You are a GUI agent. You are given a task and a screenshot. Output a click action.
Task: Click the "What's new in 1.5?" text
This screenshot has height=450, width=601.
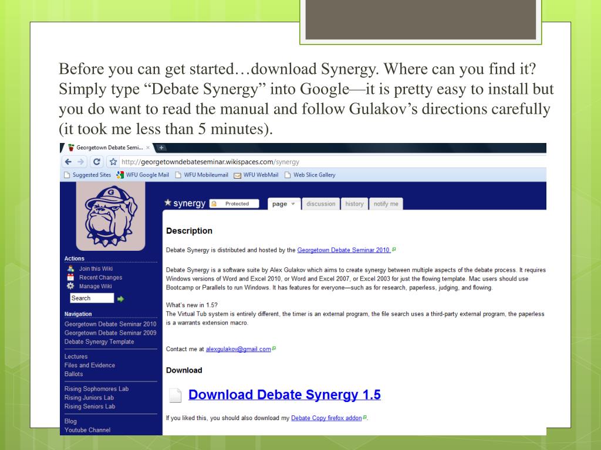pos(192,305)
